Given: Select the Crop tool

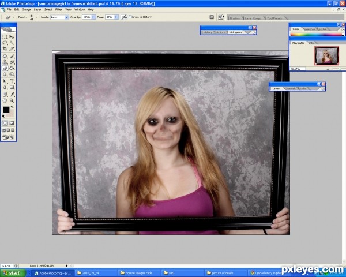Looking at the screenshot, I should tap(5, 48).
